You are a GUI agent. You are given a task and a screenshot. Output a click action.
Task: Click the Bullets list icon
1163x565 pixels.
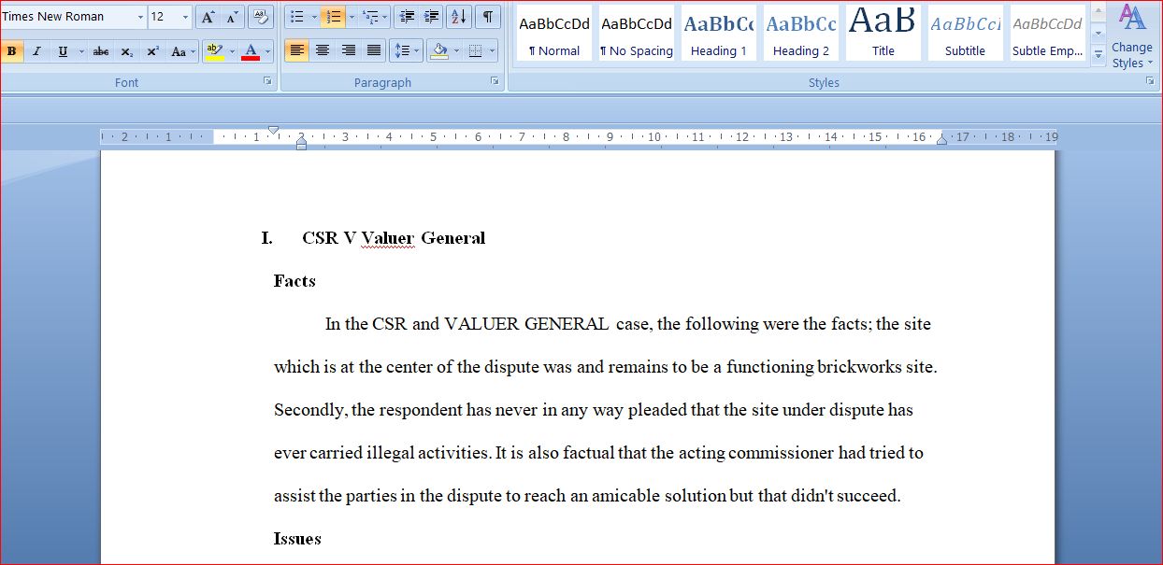(x=296, y=17)
